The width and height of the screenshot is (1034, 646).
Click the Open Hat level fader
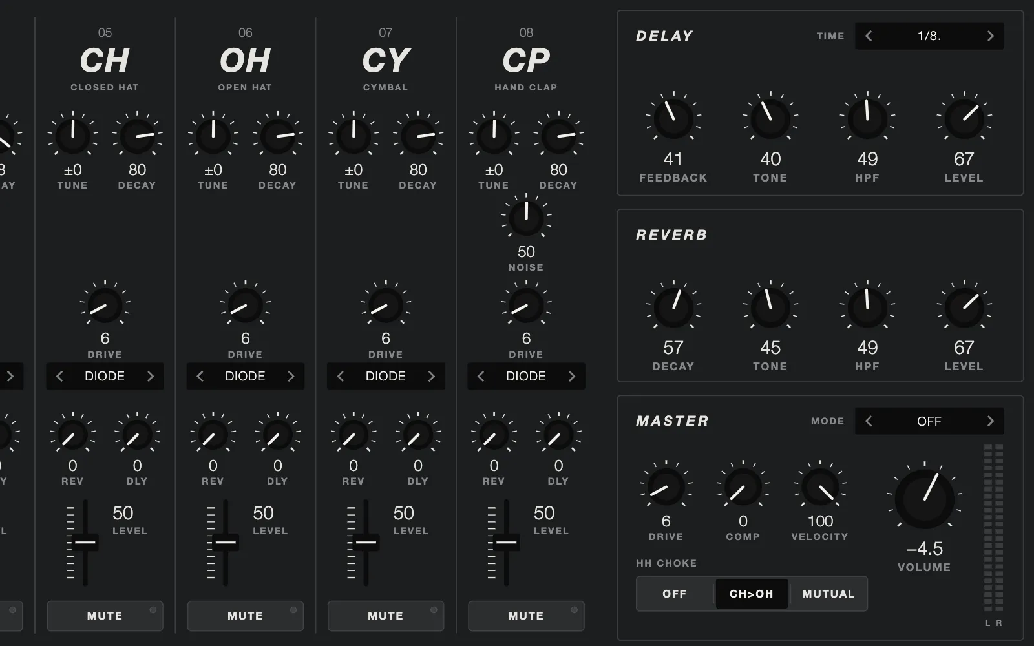pyautogui.click(x=226, y=543)
